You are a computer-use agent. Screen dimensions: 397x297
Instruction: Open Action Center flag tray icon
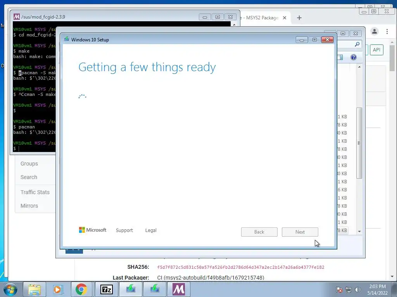point(339,290)
